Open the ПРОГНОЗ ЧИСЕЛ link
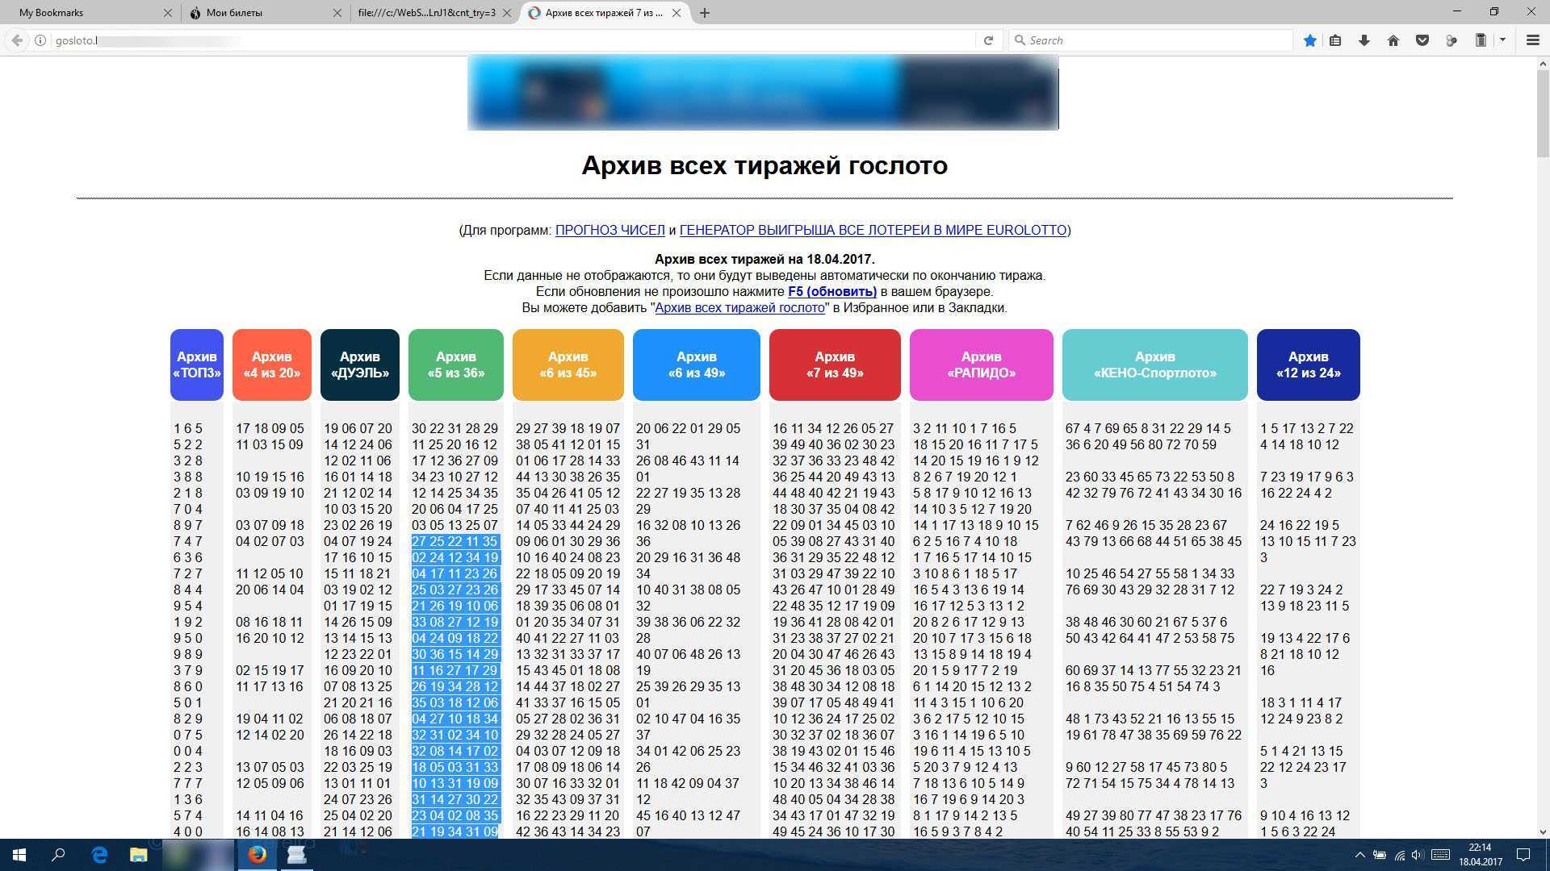This screenshot has width=1550, height=871. click(610, 231)
